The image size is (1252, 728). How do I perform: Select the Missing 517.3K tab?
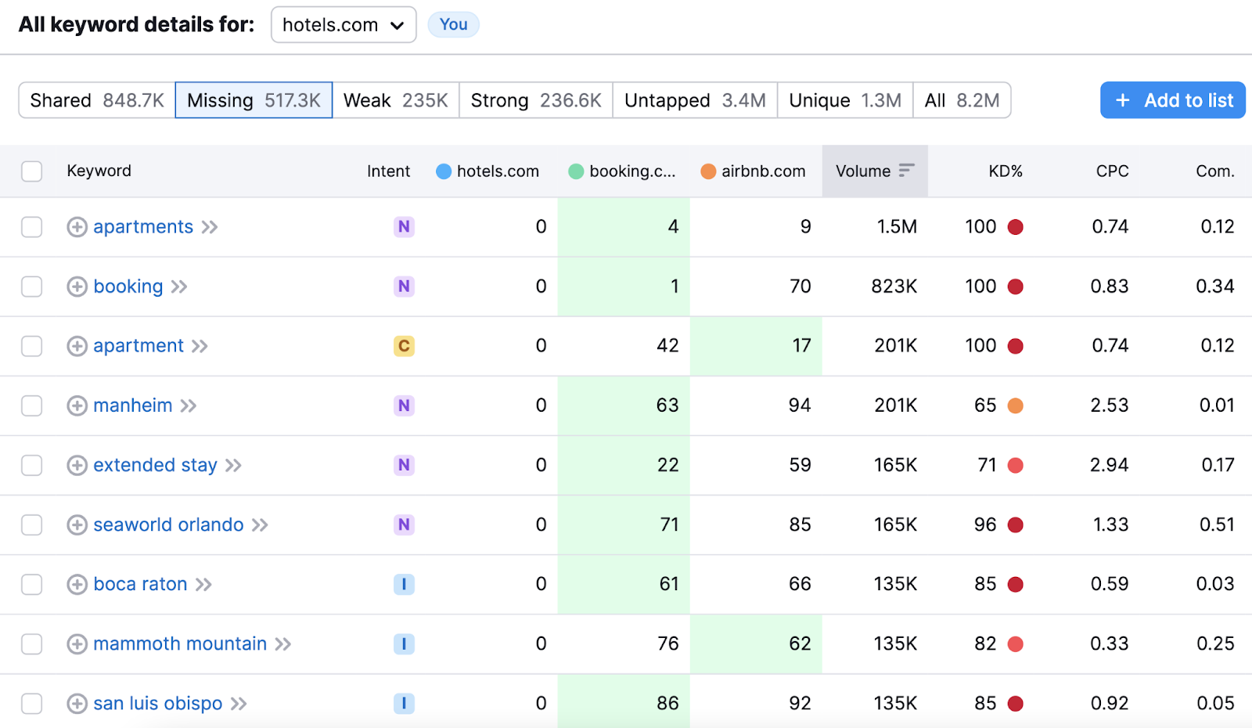[254, 100]
